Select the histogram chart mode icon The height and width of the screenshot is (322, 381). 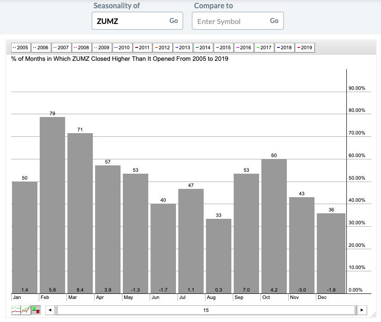tap(36, 310)
